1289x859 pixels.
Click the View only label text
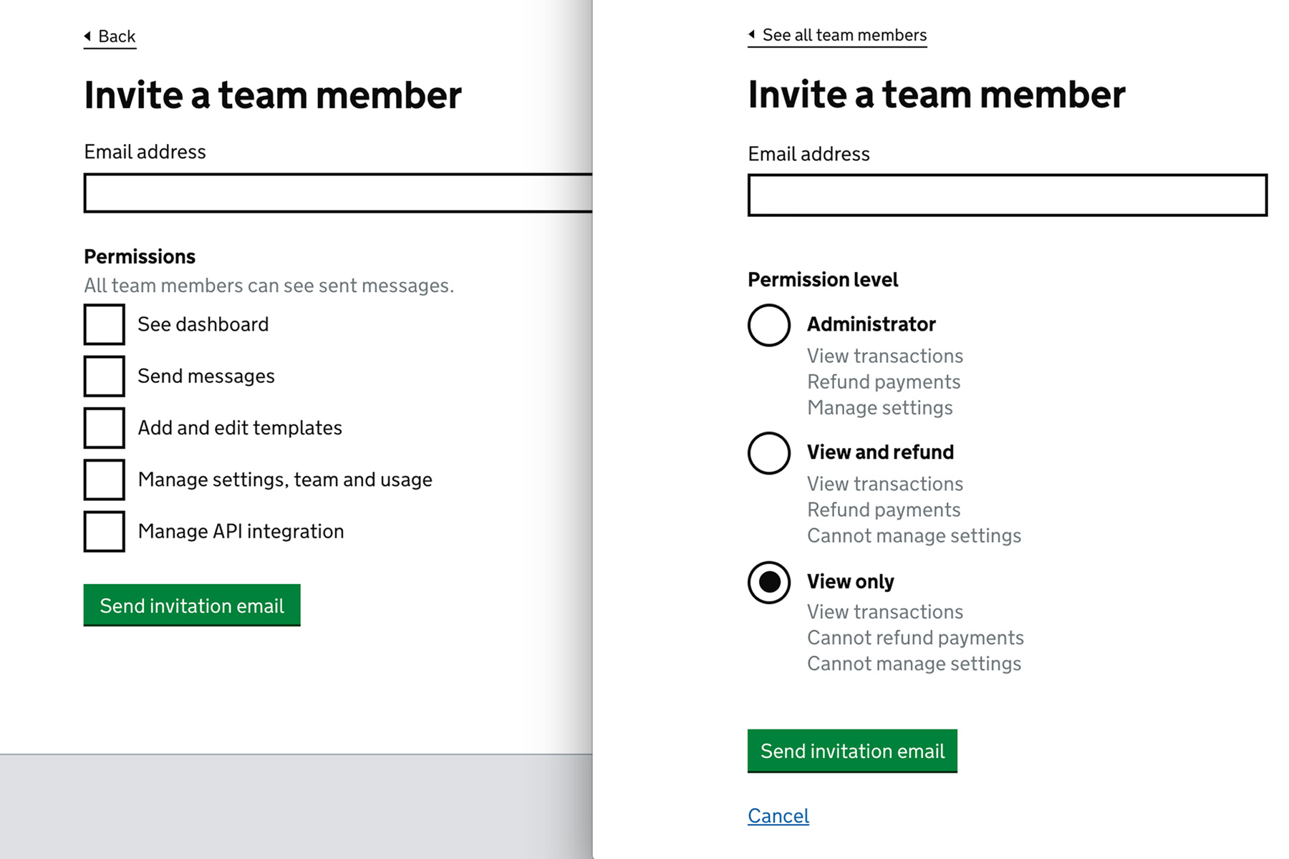pos(851,581)
